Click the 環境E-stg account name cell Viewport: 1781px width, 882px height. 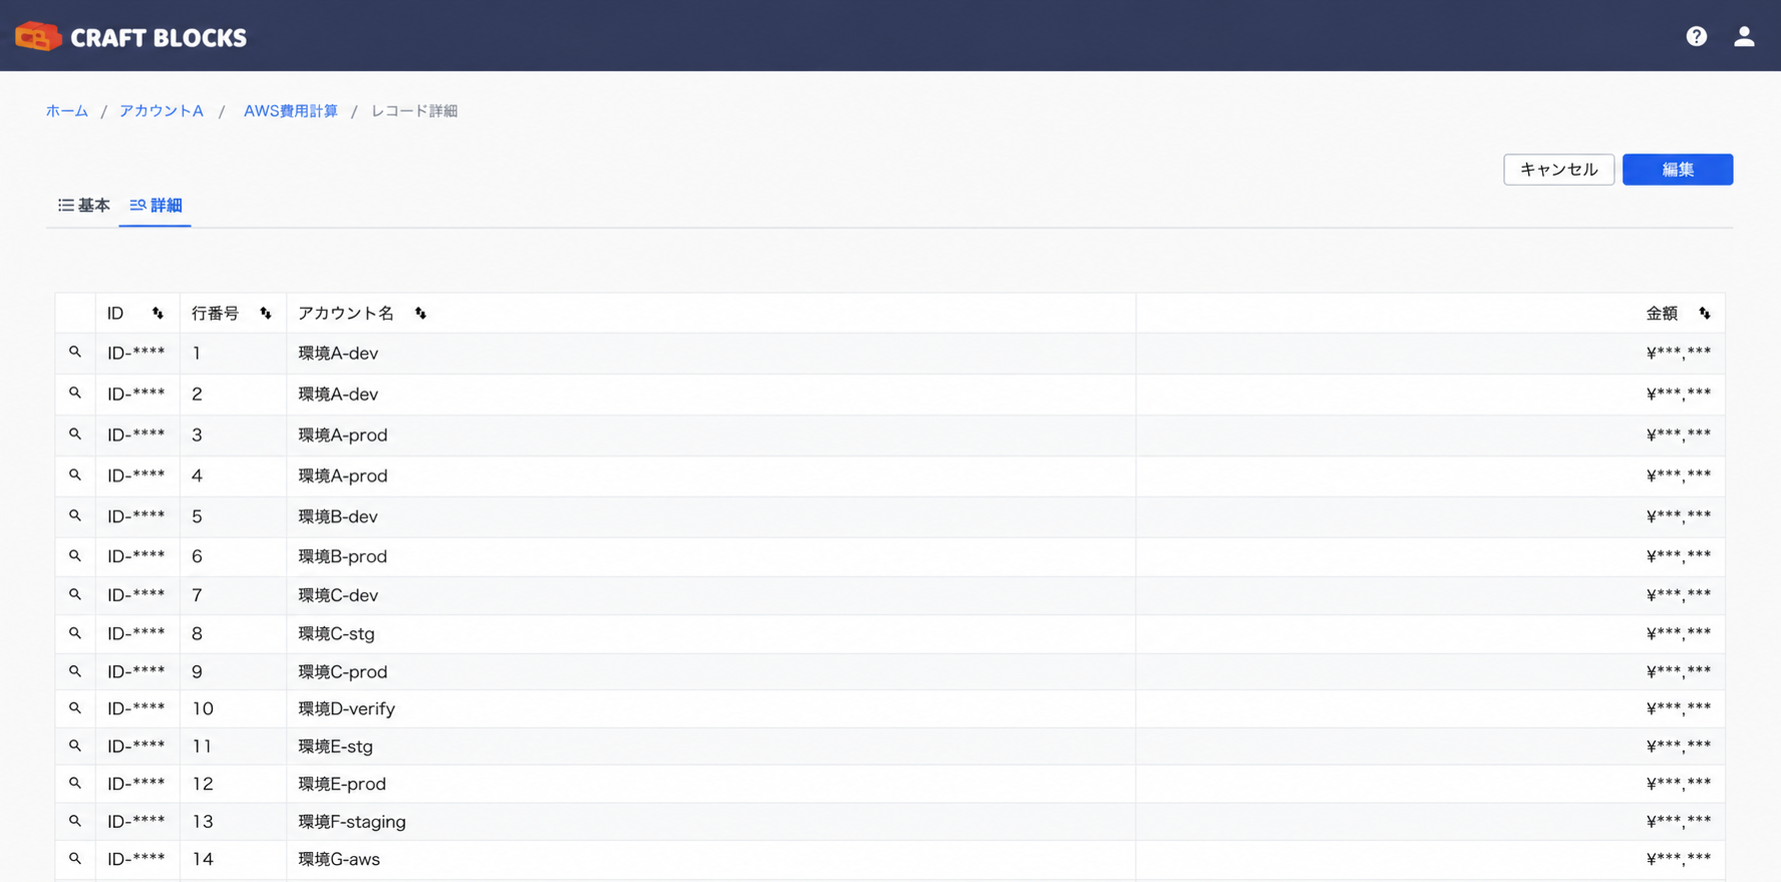click(x=711, y=746)
